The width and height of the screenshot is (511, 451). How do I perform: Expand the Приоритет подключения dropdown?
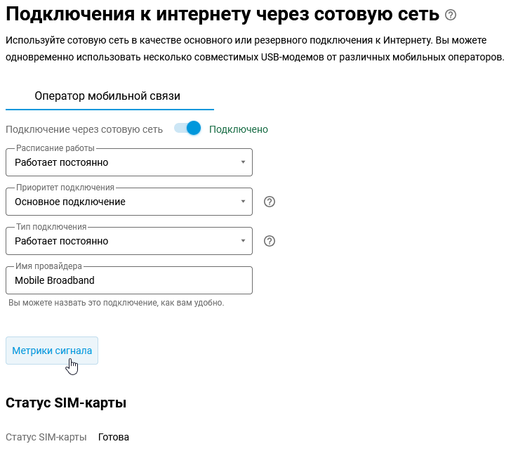128,202
